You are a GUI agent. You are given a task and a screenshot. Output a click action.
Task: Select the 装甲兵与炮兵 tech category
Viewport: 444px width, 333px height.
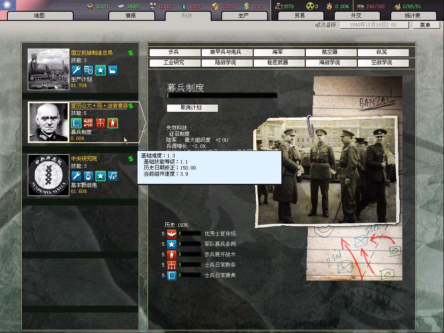point(227,52)
